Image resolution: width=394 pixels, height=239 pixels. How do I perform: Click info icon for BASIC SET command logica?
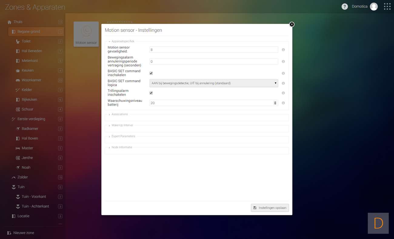point(283,83)
